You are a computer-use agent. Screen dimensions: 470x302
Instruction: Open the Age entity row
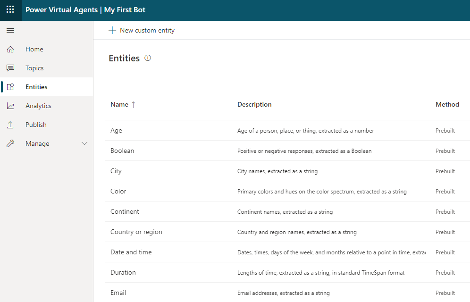coord(287,130)
